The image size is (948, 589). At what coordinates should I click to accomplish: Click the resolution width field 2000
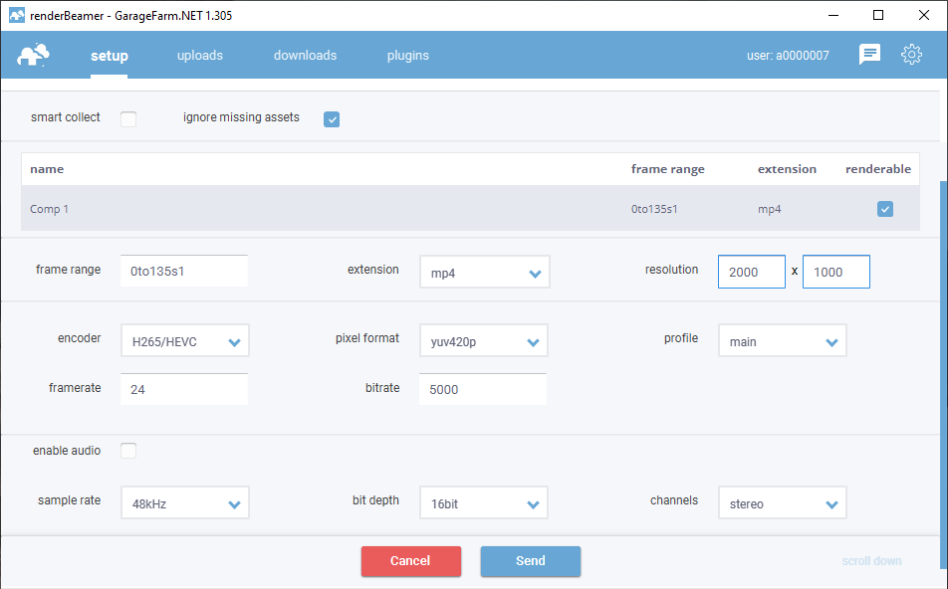click(x=752, y=272)
